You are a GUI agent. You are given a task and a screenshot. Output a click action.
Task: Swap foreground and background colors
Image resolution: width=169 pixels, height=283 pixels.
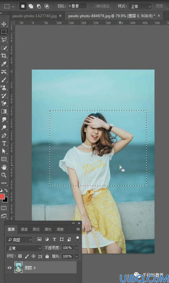tap(6, 190)
